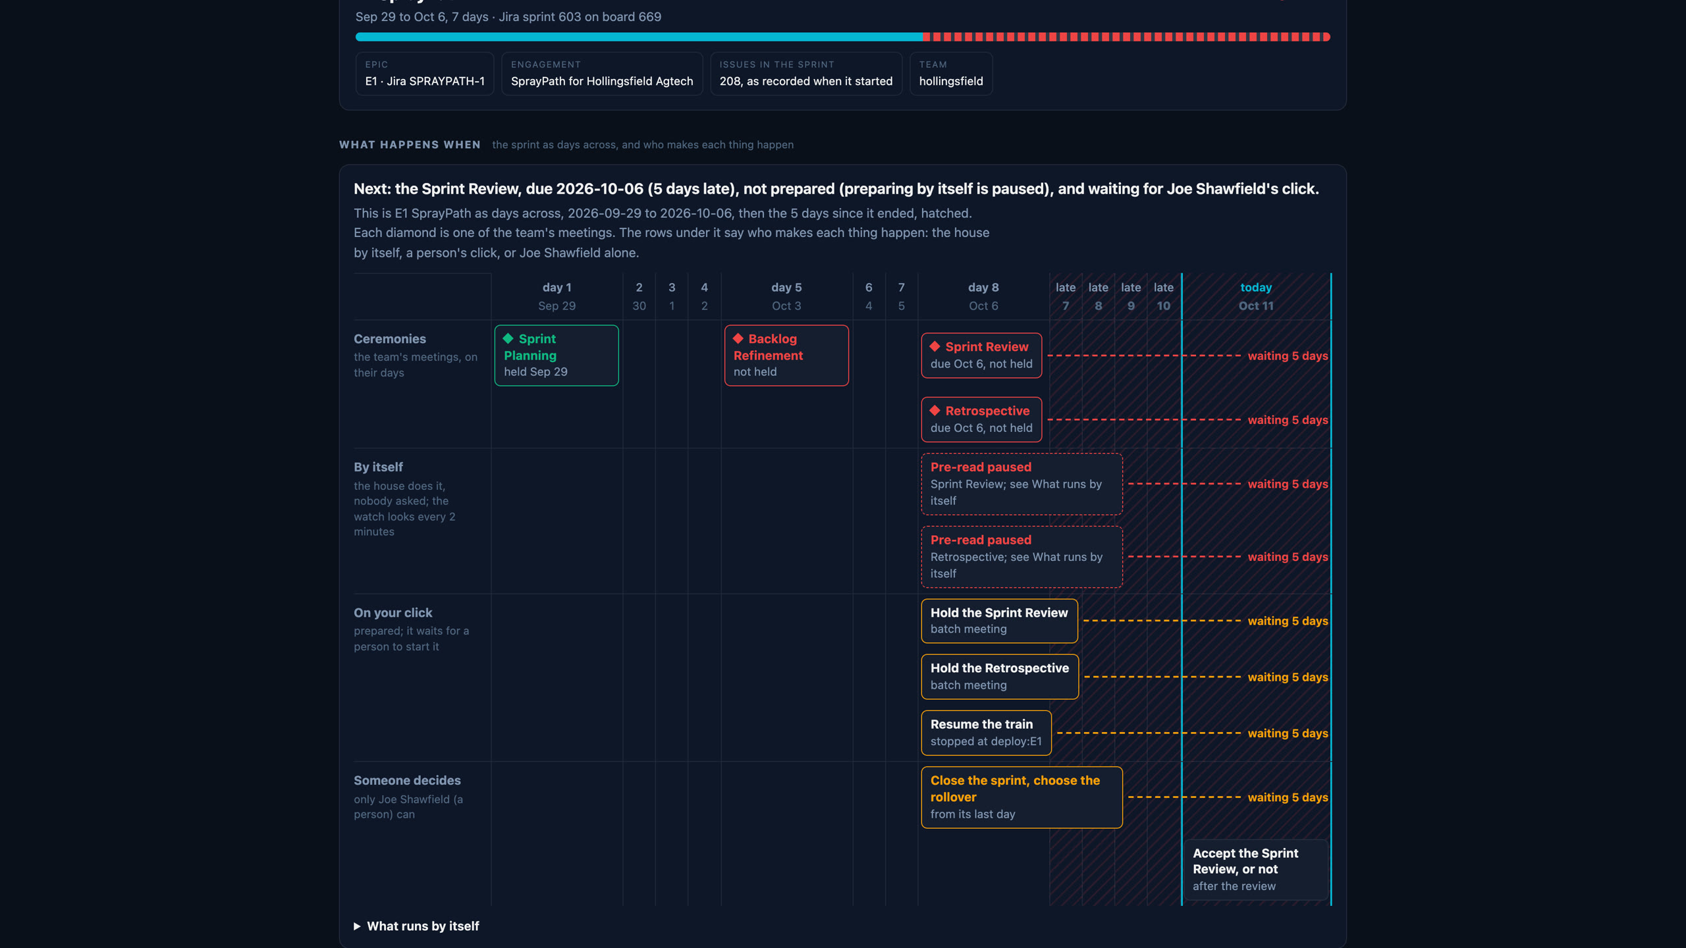Select Close the sprint, choose the rollover
This screenshot has height=948, width=1686.
click(x=1021, y=797)
